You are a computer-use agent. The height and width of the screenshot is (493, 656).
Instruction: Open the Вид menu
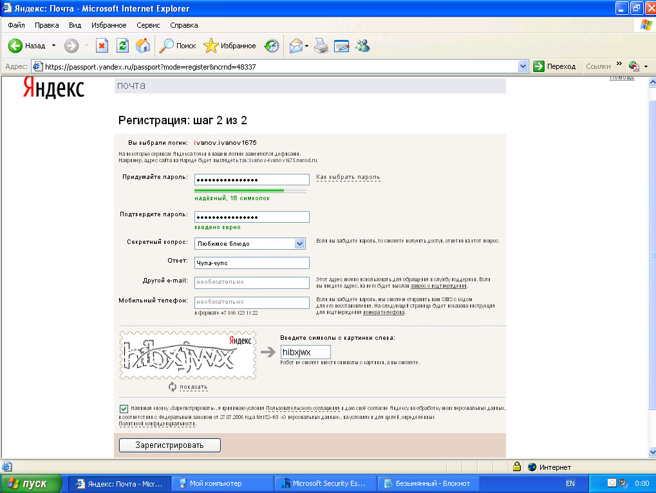[x=75, y=25]
